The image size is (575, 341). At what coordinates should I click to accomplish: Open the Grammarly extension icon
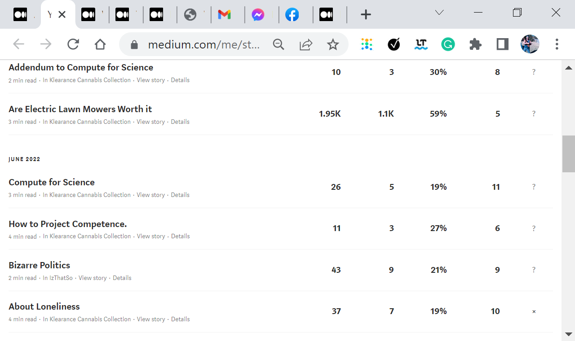click(x=447, y=44)
